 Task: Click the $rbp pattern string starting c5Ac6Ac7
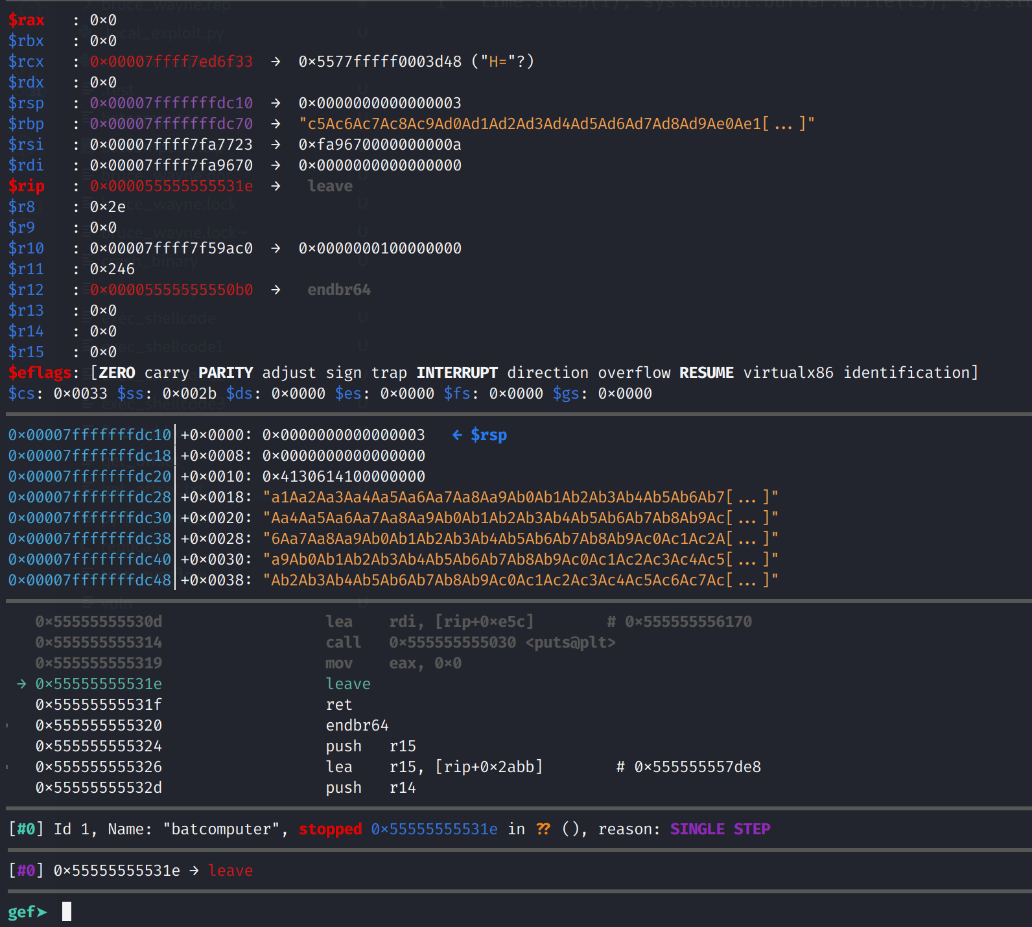(x=557, y=124)
